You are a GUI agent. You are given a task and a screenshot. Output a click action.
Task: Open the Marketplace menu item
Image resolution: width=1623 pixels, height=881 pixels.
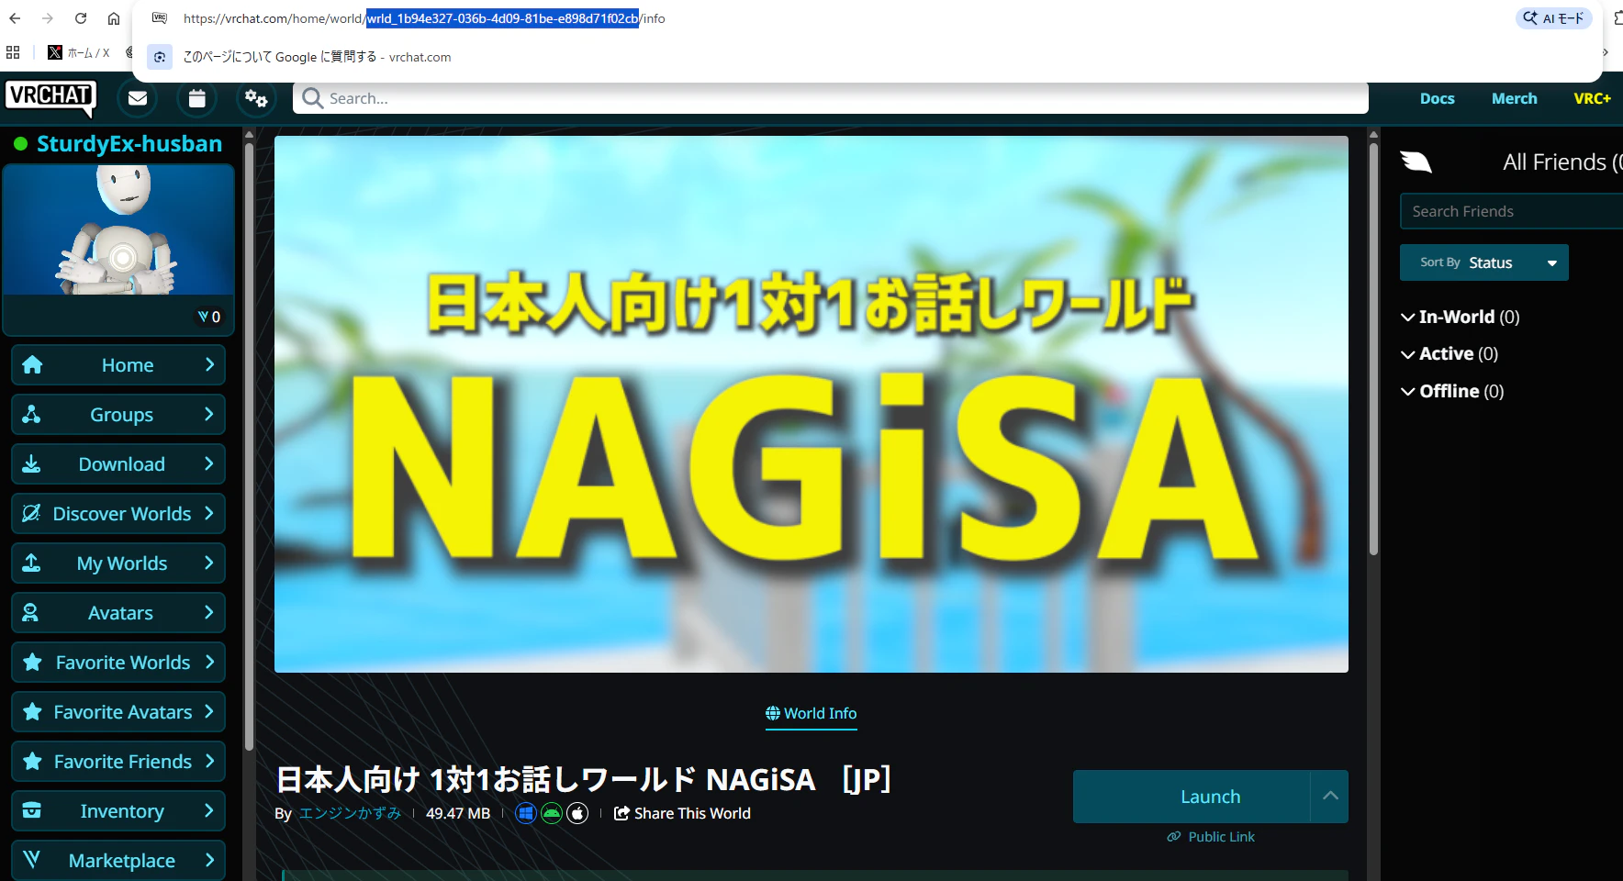pos(118,860)
